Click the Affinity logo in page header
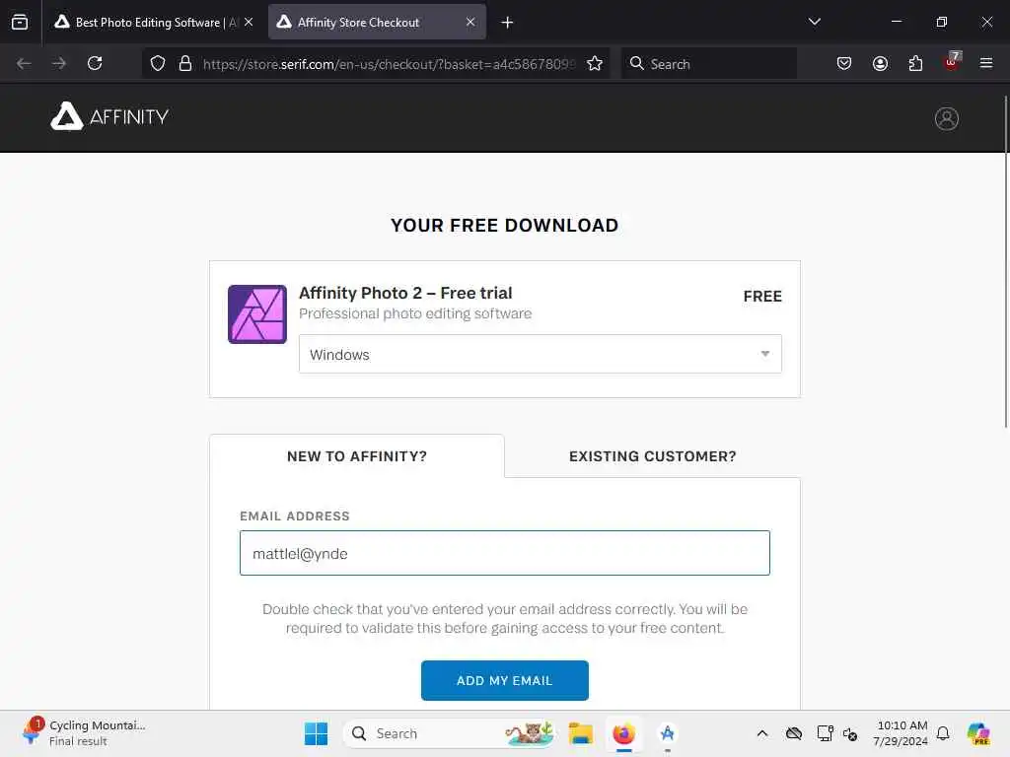The width and height of the screenshot is (1010, 757). pyautogui.click(x=109, y=116)
